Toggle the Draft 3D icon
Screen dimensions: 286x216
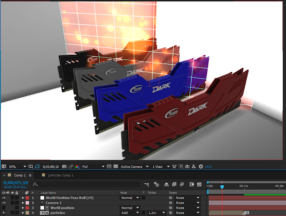[x=156, y=184]
